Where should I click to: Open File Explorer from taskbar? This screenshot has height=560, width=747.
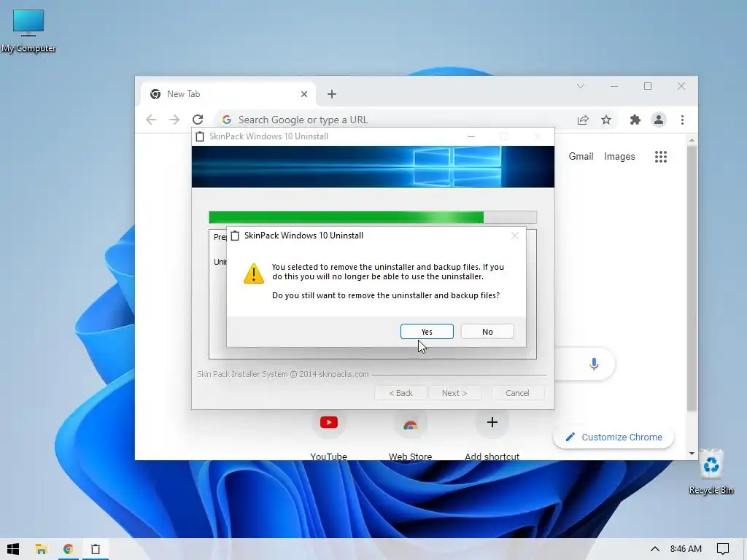pos(41,549)
